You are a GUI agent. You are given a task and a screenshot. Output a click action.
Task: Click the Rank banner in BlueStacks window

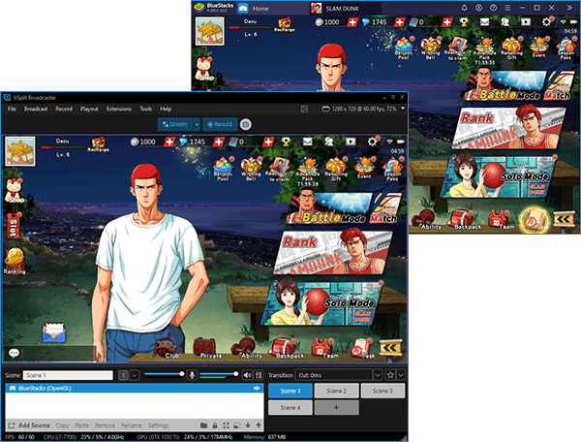coord(510,128)
